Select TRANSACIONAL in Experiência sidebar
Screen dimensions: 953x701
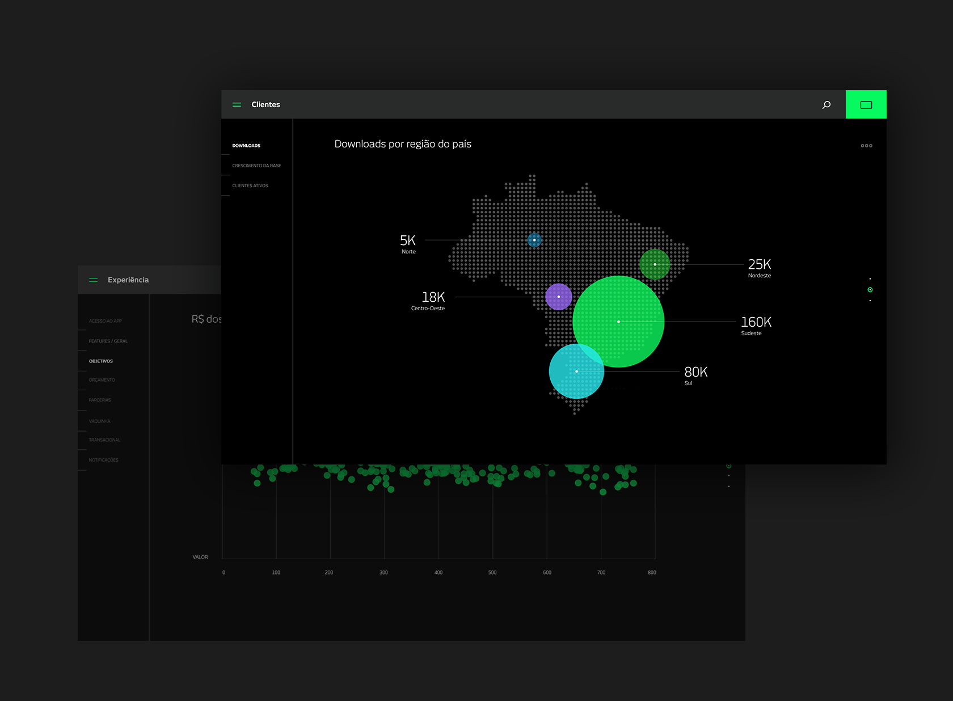tap(104, 440)
